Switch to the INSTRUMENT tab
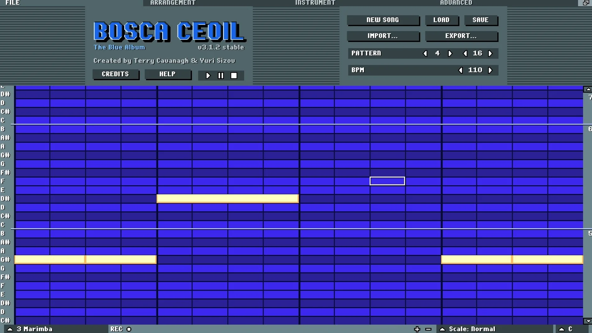Image resolution: width=592 pixels, height=333 pixels. 315,3
